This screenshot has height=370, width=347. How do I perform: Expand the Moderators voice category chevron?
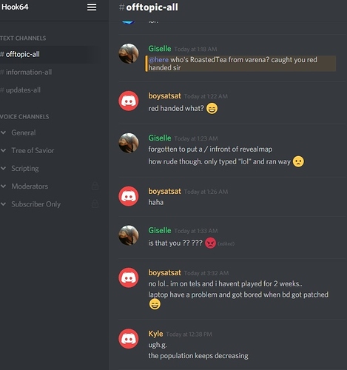pos(3,186)
